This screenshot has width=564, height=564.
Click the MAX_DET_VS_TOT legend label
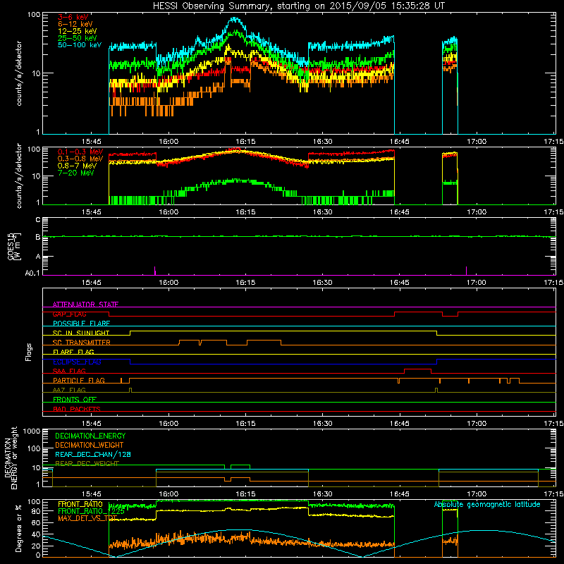click(87, 518)
